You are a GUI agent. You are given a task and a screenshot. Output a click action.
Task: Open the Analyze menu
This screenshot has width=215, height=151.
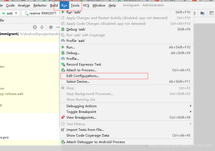point(24,5)
